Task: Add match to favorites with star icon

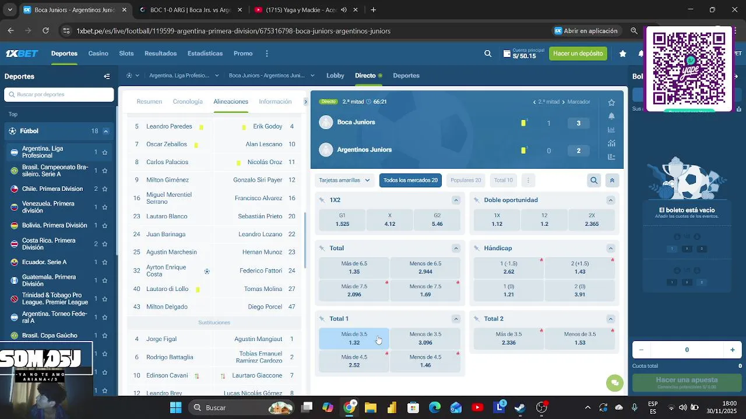Action: pyautogui.click(x=611, y=102)
